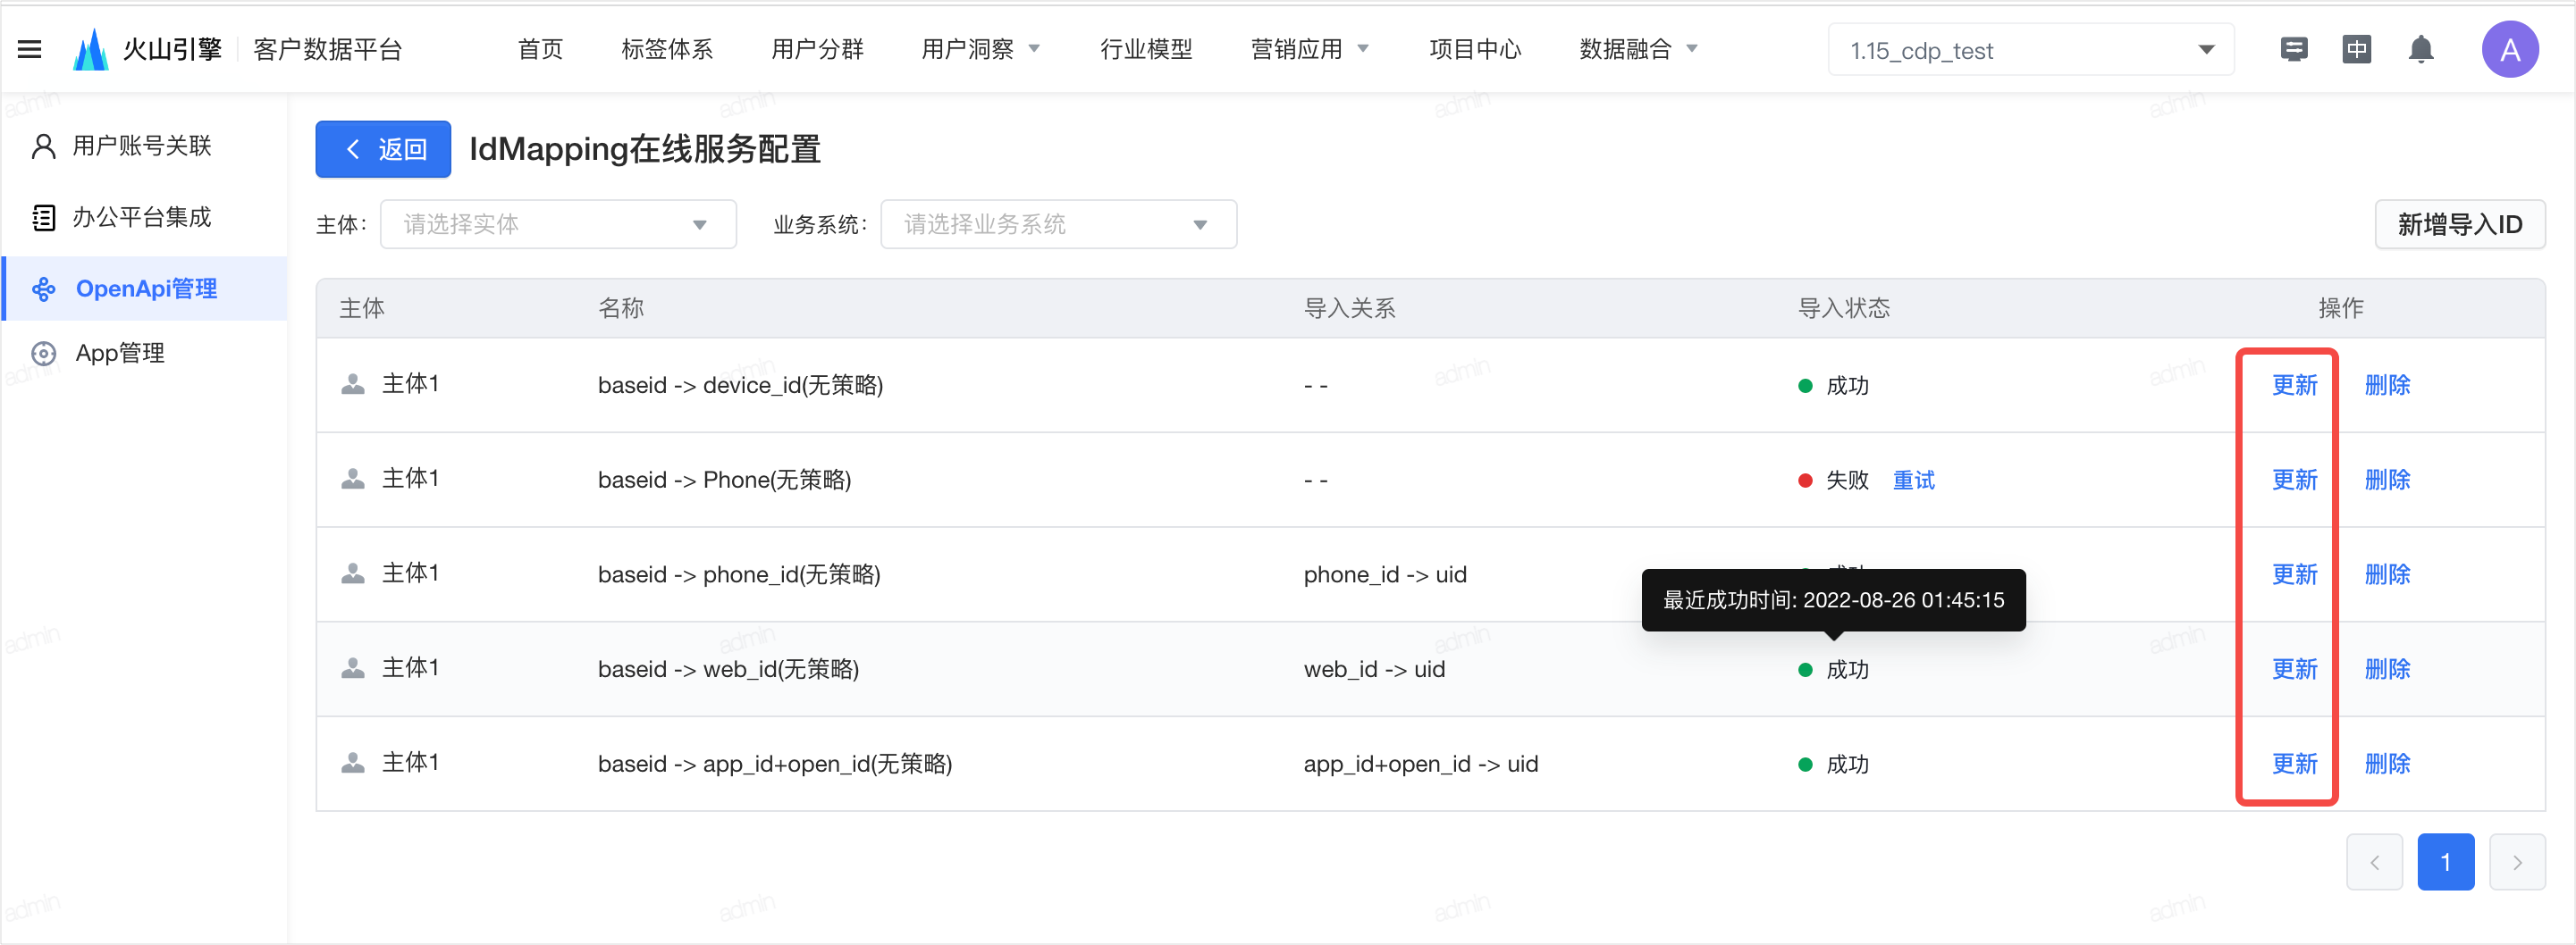Click 更新 for Phone(无策略) row
This screenshot has width=2576, height=945.
click(2294, 480)
